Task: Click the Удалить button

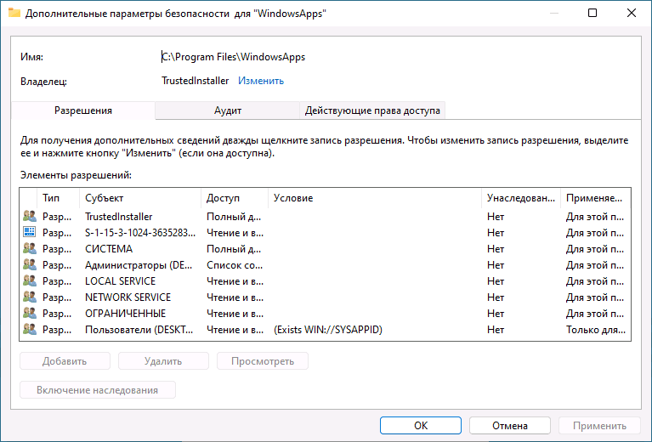Action: pos(163,361)
